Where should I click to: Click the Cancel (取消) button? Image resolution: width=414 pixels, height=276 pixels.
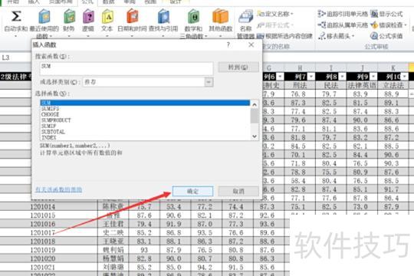pos(238,191)
